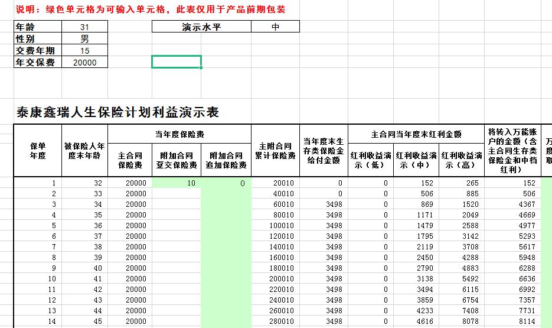
Task: Click the 附加合同趸交保险费 column header
Action: [177, 160]
